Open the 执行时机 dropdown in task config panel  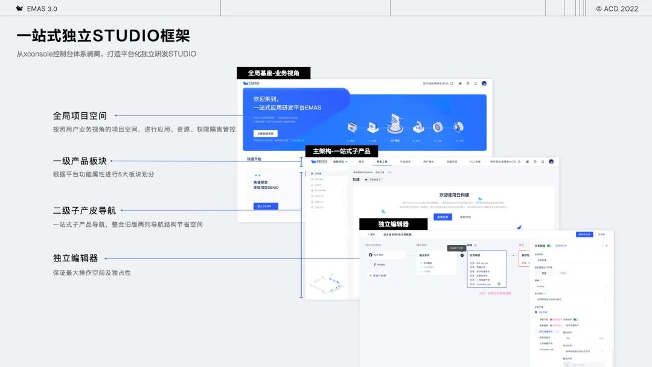click(x=570, y=299)
